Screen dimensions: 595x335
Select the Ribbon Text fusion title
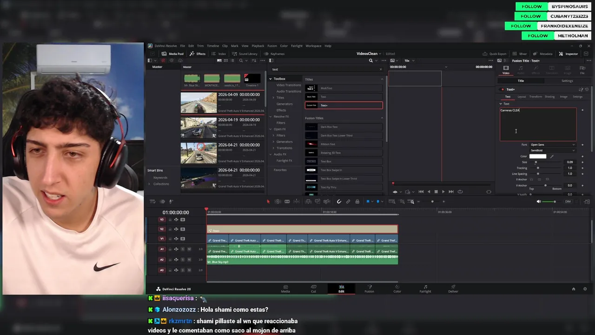tap(344, 144)
